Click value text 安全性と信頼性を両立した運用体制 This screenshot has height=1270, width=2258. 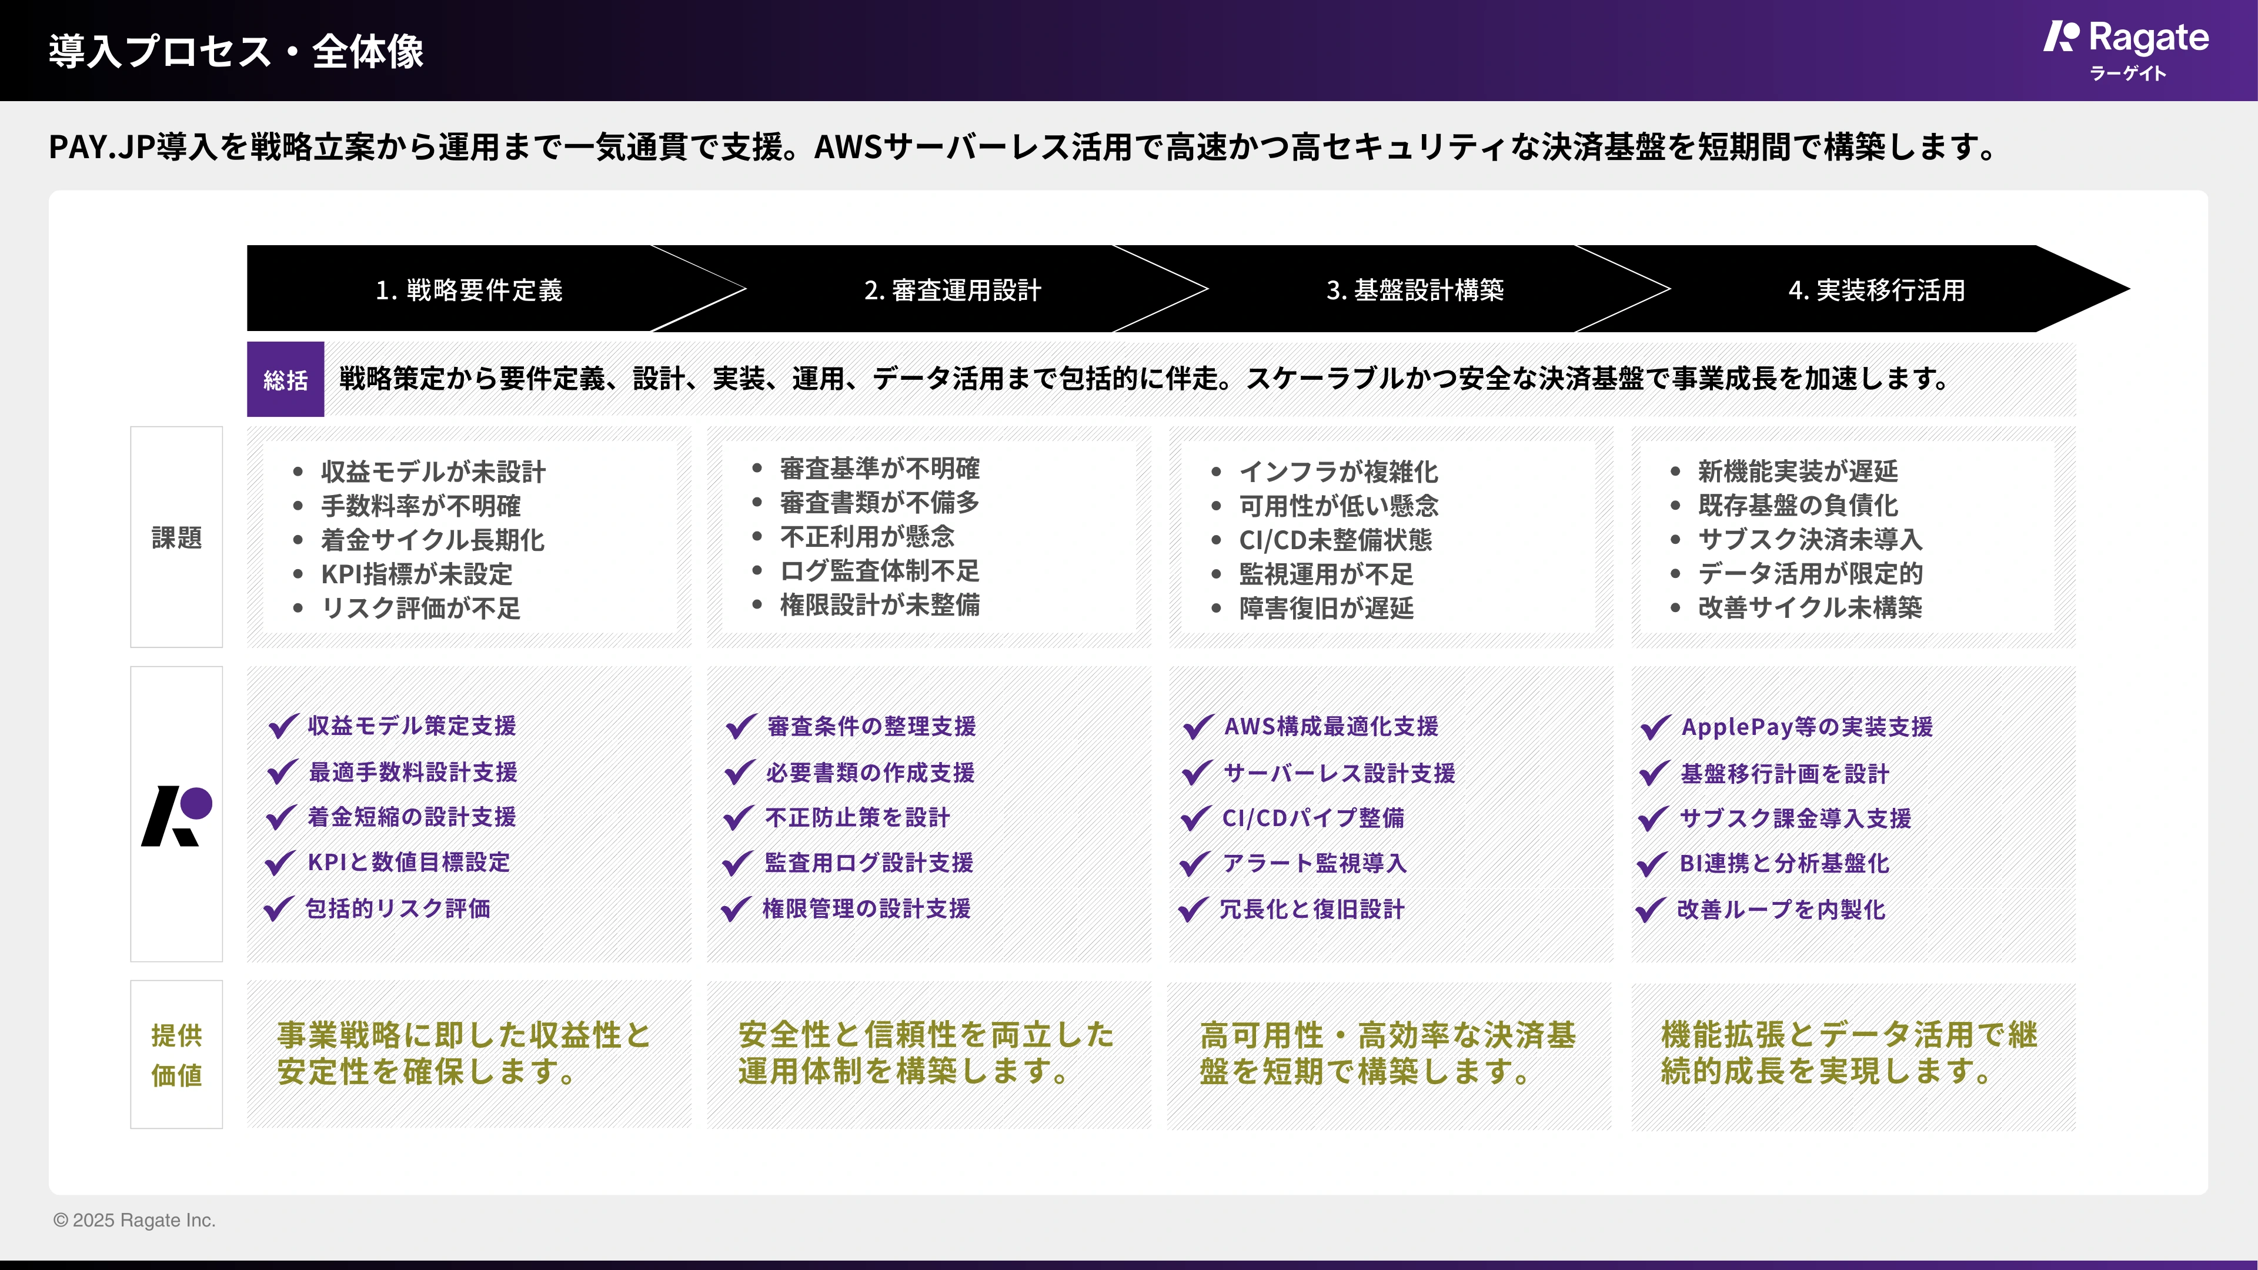coord(926,1052)
